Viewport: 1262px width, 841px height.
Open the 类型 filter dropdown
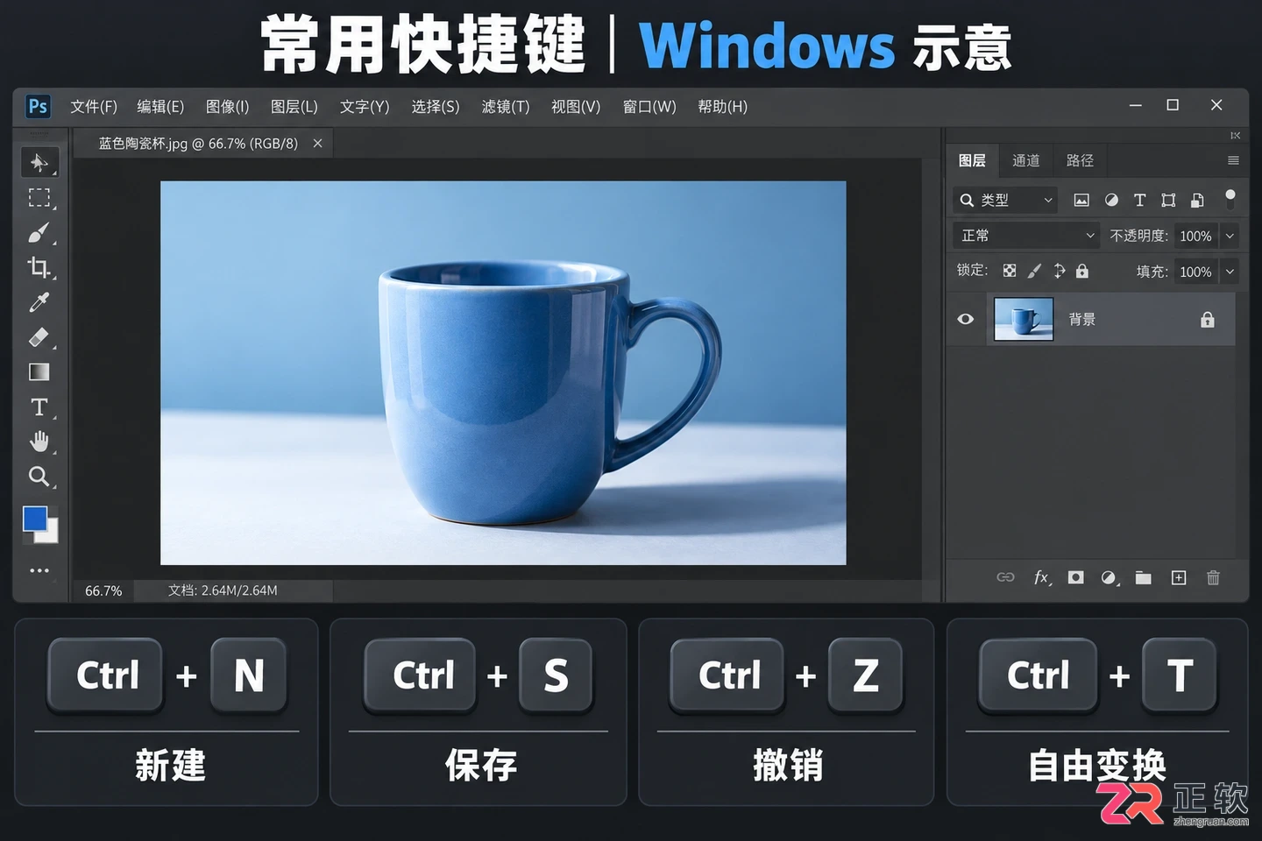point(1005,200)
